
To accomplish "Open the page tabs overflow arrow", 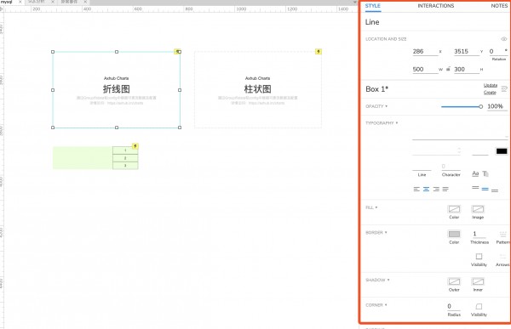I will [355, 3].
